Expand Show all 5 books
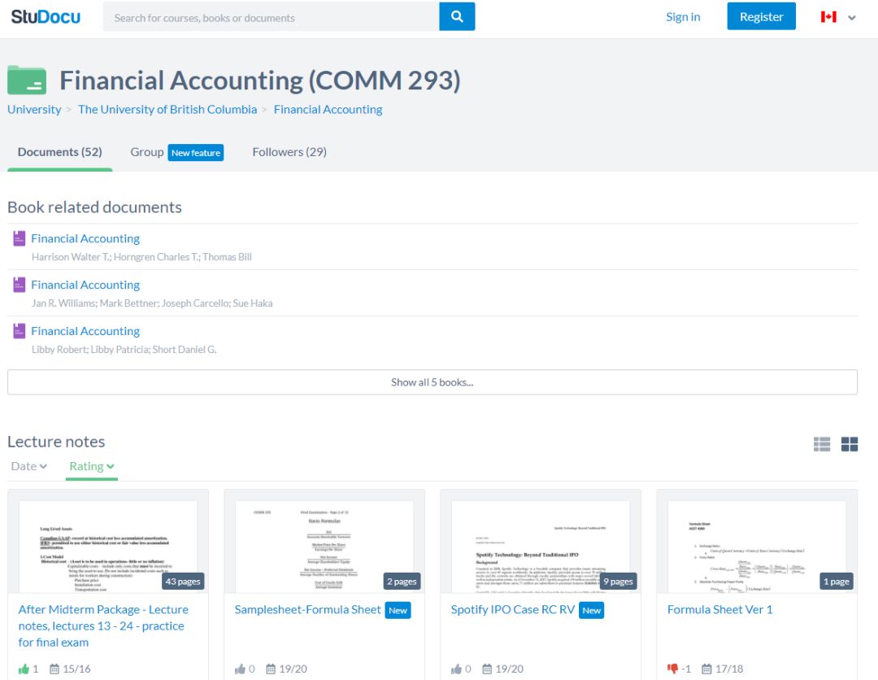Viewport: 878px width, 680px height. click(432, 382)
